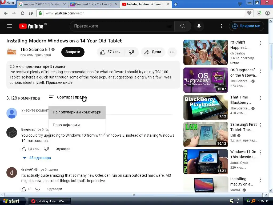Open Its Chip's Happiest video thumbnail
Screen dimensions: 273x205
pos(206,52)
